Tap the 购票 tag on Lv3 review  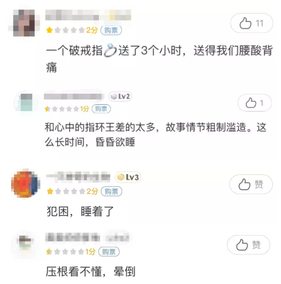[x=111, y=191]
